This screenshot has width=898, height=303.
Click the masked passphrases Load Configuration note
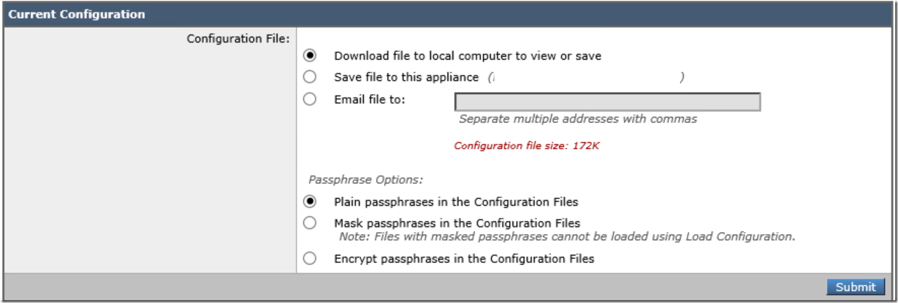click(x=567, y=237)
